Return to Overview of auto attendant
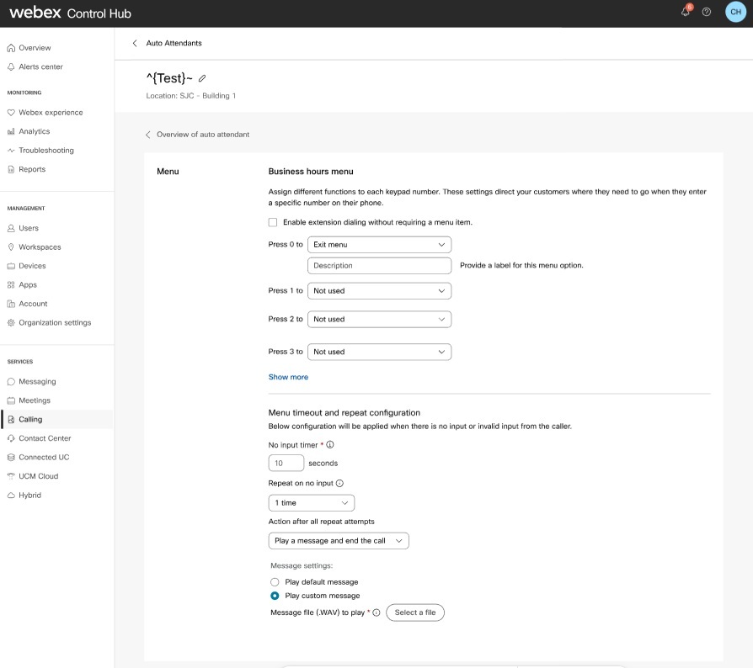This screenshot has height=668, width=753. pyautogui.click(x=203, y=135)
